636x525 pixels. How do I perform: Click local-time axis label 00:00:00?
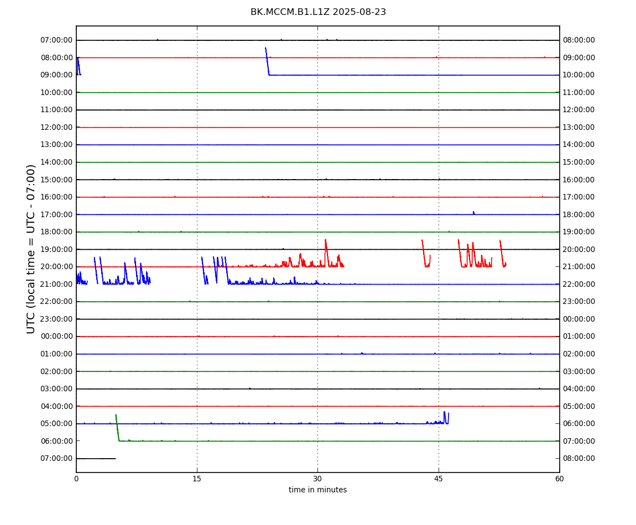point(579,319)
